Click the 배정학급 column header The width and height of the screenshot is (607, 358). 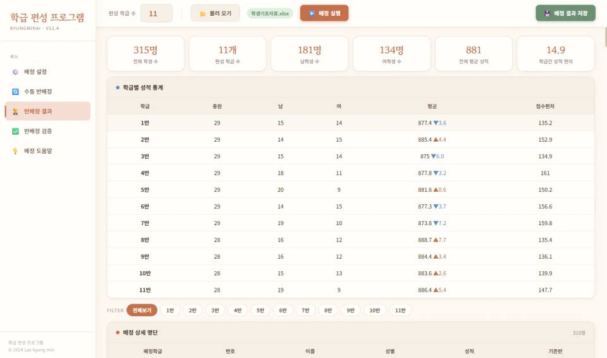[x=152, y=351]
